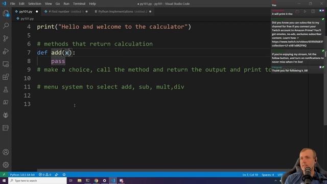Close the Python Implementations tab via its dot

[x=150, y=11]
